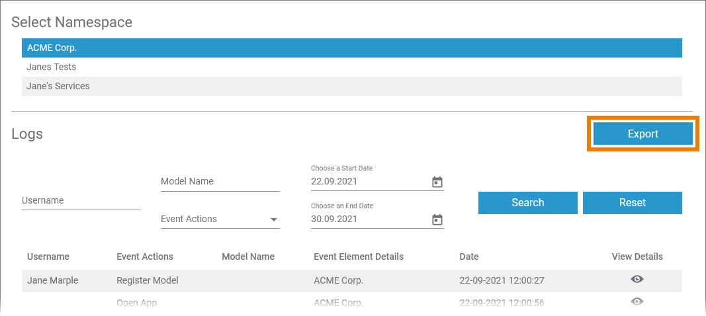The image size is (706, 316).
Task: Open the End Date calendar picker
Action: click(x=437, y=219)
